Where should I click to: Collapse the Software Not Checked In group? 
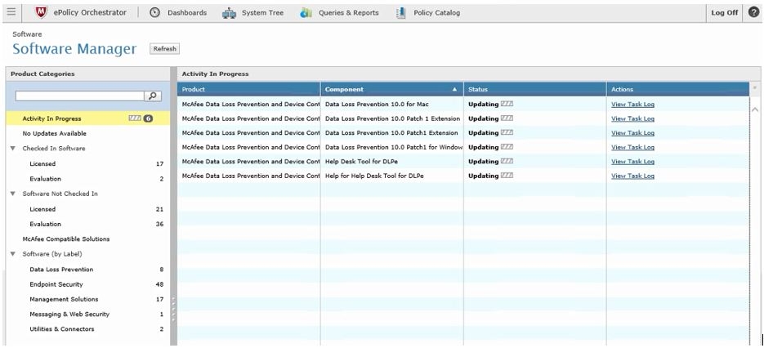click(13, 194)
